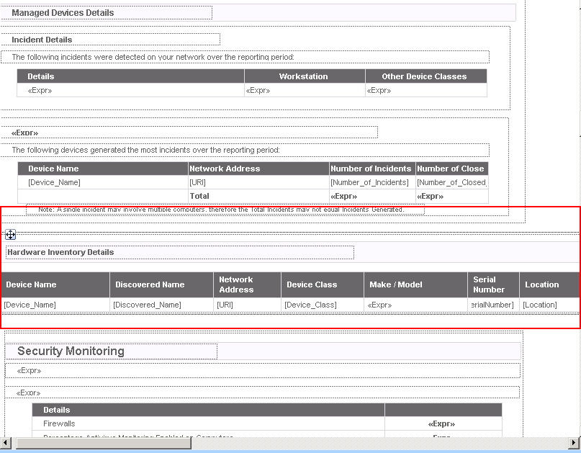Select the "Incident Details" text box
This screenshot has height=453, width=581.
[110, 40]
